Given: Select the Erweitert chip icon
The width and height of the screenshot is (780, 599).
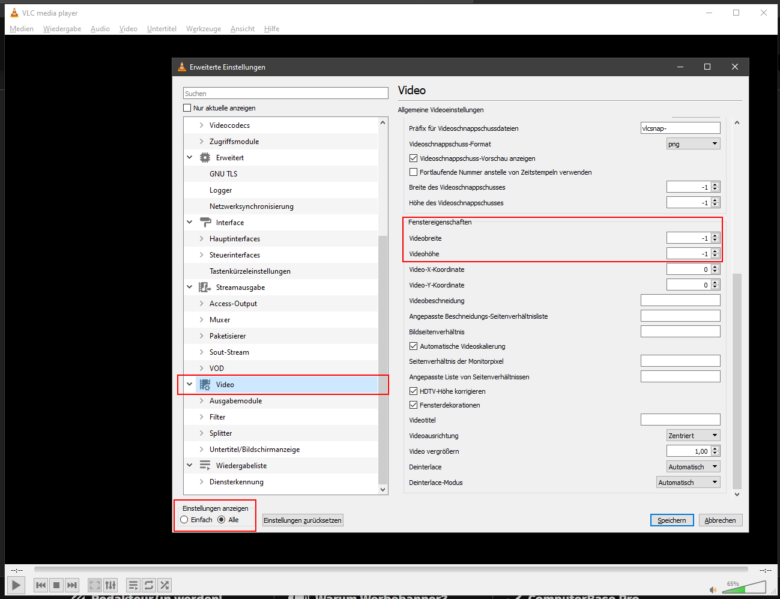Looking at the screenshot, I should pos(205,158).
